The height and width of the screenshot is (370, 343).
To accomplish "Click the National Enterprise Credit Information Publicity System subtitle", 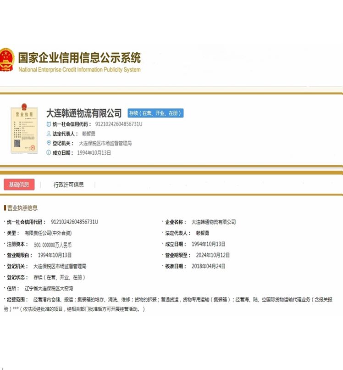I will [79, 70].
